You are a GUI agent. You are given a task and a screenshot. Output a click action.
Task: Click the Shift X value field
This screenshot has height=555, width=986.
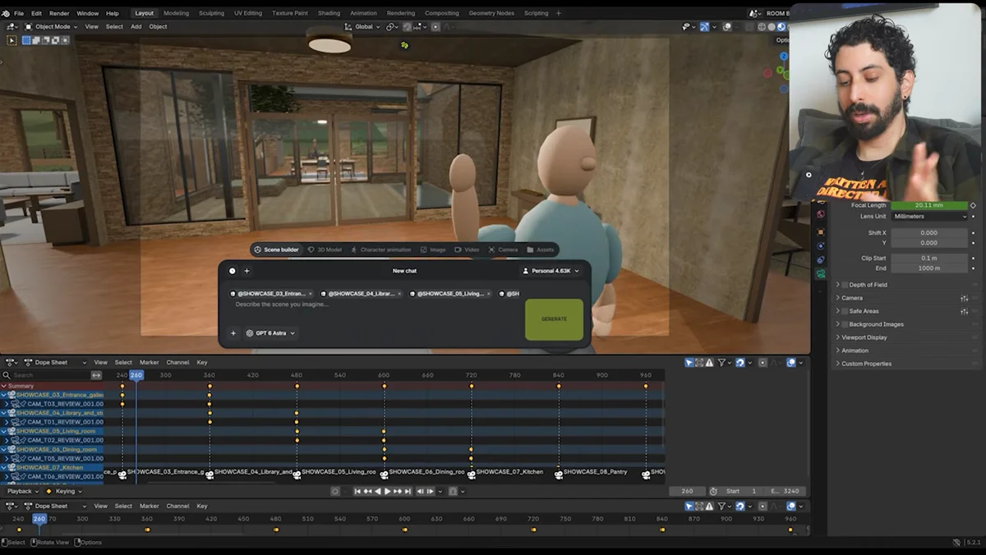[x=929, y=232]
